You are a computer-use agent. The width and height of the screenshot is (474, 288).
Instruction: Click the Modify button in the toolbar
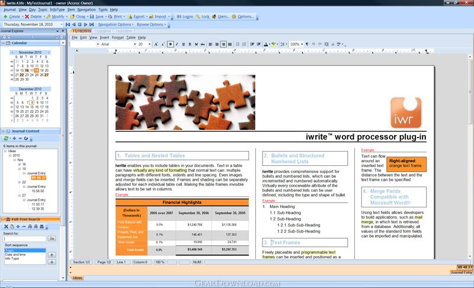point(55,17)
